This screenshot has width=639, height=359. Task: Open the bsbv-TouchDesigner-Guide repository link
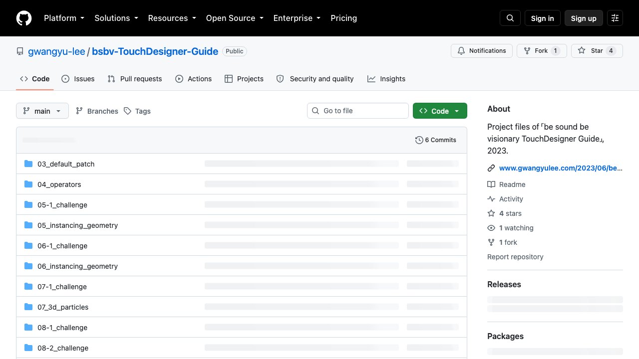(x=155, y=51)
